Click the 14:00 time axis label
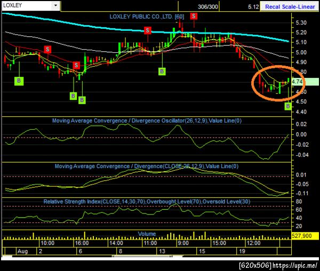Viewport: 320px width, 271px height. pyautogui.click(x=116, y=243)
